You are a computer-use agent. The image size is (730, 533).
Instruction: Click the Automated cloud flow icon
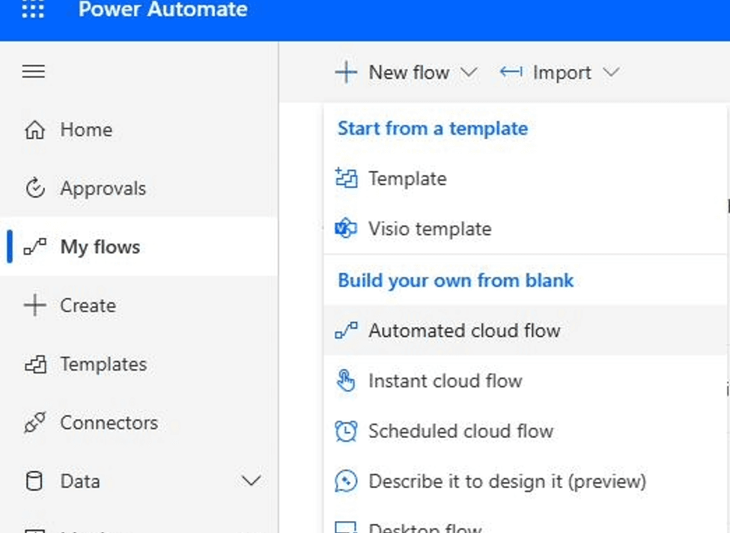(x=347, y=331)
